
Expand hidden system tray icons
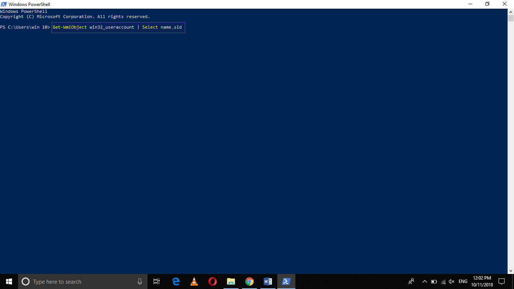click(x=424, y=281)
